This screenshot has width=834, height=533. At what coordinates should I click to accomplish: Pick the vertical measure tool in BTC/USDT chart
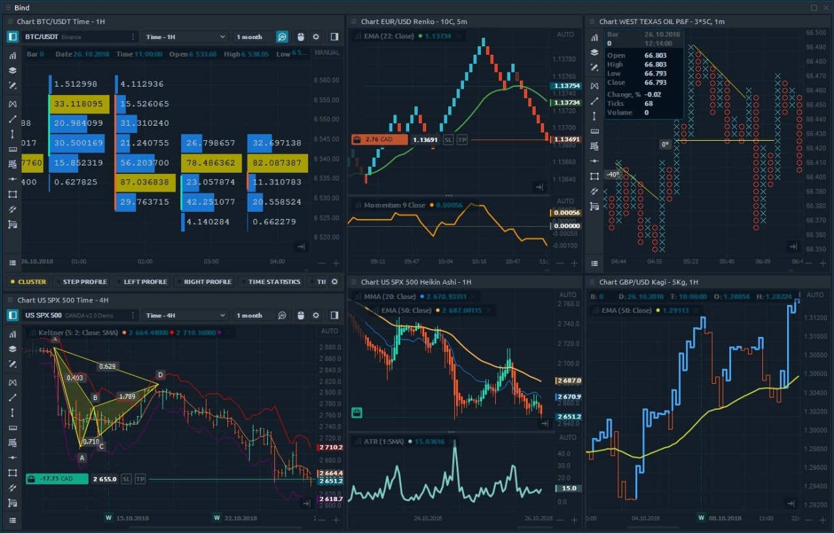tap(12, 134)
